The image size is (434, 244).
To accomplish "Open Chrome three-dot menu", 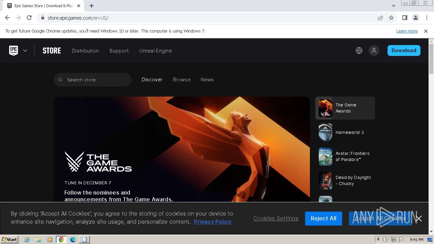I will [426, 18].
